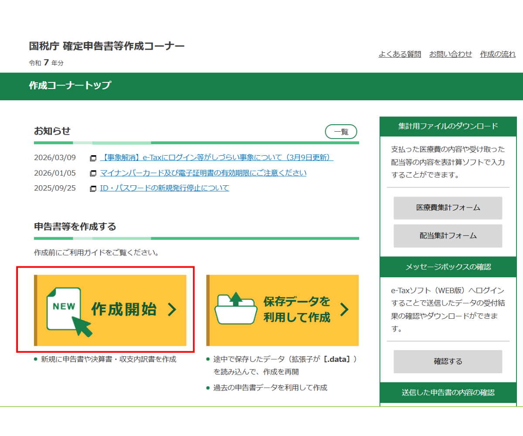Screen dimensions: 523x436
Task: Open the よくある質問 link
Action: (399, 54)
